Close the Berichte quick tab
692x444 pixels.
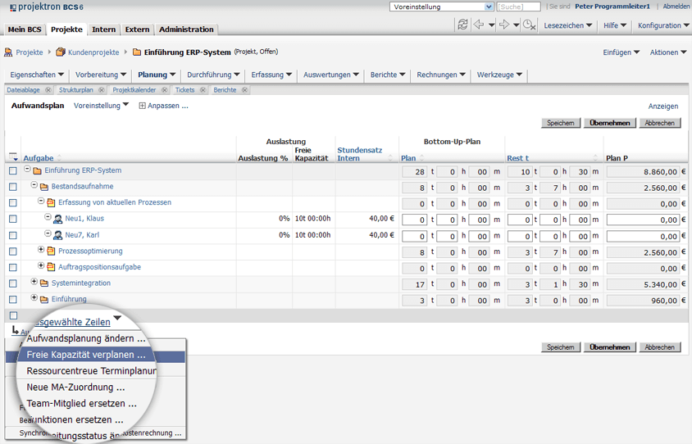coord(244,90)
